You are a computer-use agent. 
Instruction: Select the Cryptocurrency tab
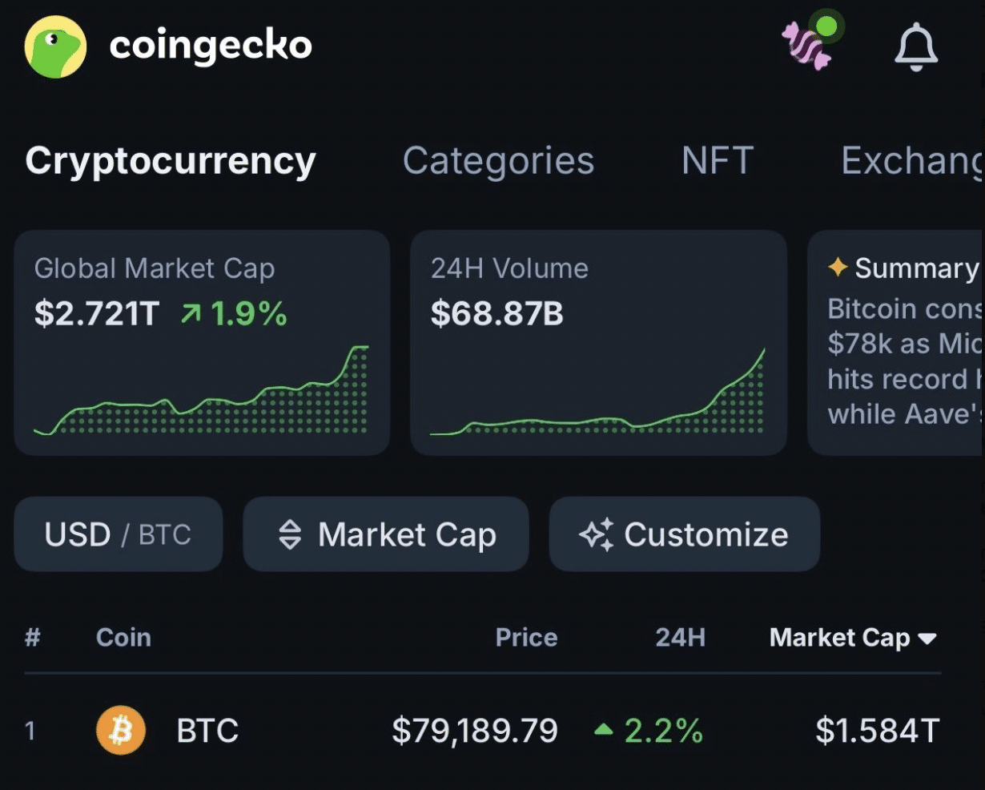tap(170, 160)
